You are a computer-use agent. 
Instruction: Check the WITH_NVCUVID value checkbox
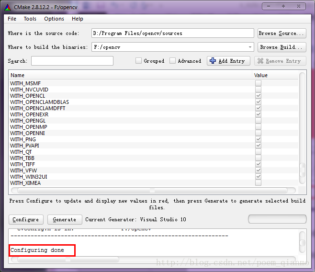click(x=258, y=90)
